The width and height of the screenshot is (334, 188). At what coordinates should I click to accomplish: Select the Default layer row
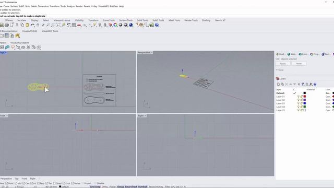[x=305, y=93]
